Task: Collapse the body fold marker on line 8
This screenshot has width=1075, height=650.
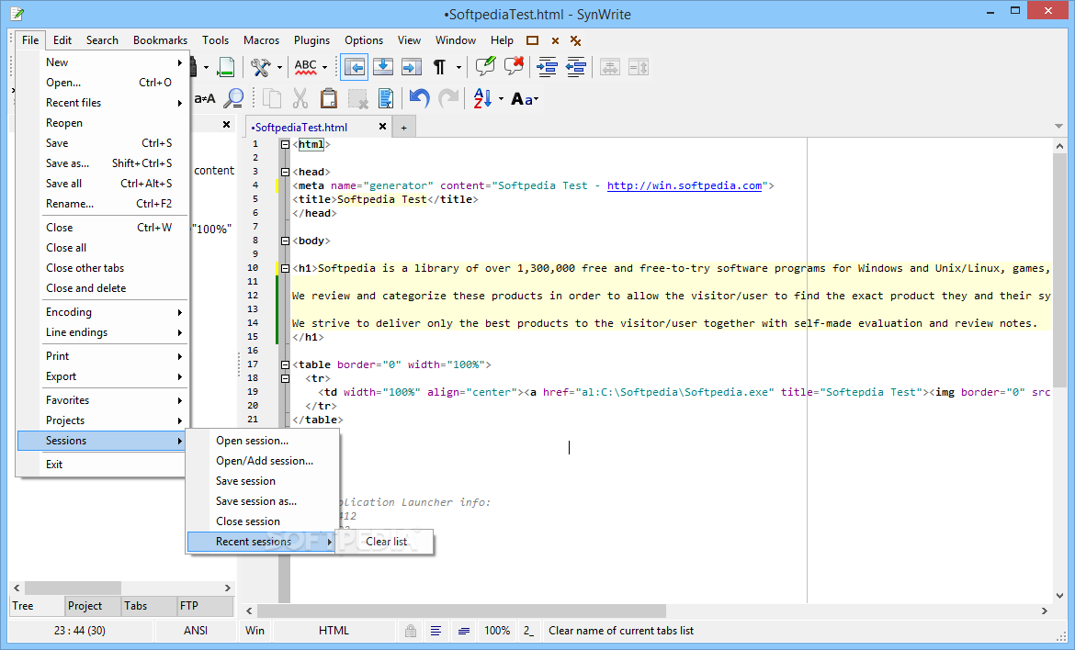Action: pyautogui.click(x=285, y=241)
